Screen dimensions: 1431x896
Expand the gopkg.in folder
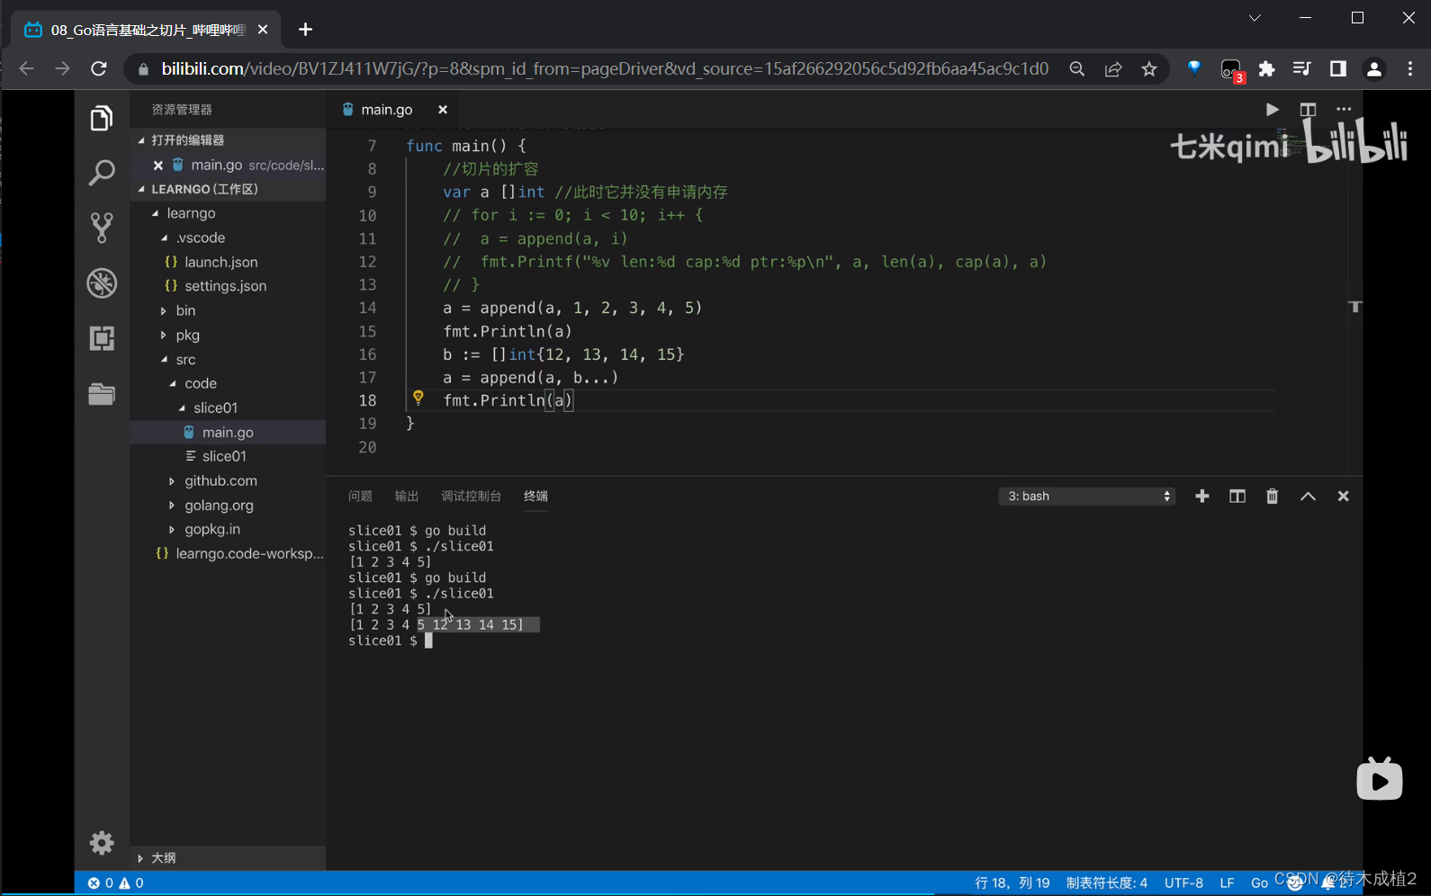173,530
